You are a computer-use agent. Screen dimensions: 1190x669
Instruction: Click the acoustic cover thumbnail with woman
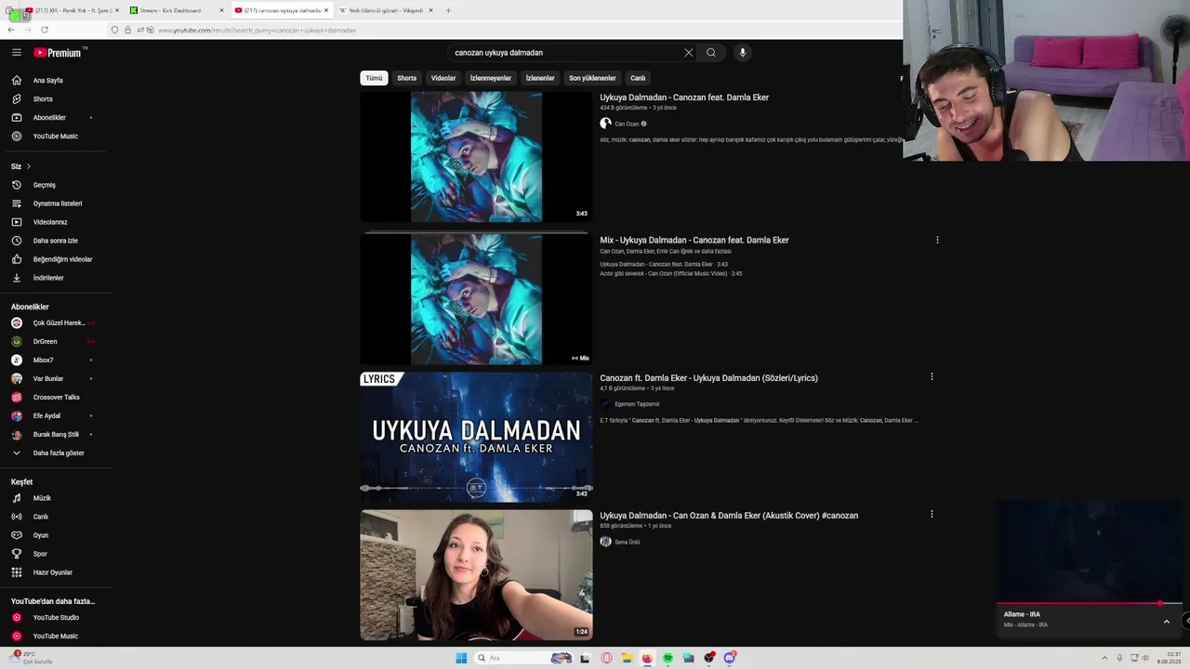476,575
